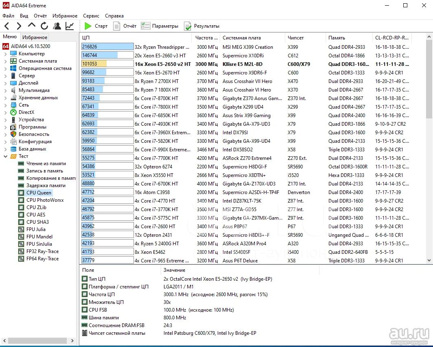Select the FP64 Ray-Trace test icon
The width and height of the screenshot is (433, 347).
21,259
